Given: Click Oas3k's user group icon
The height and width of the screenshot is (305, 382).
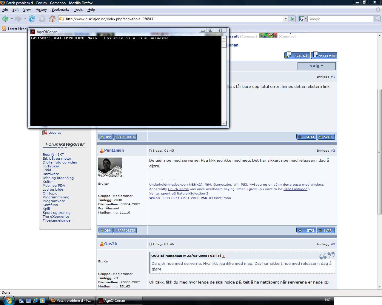Looking at the screenshot, I should tap(101, 244).
